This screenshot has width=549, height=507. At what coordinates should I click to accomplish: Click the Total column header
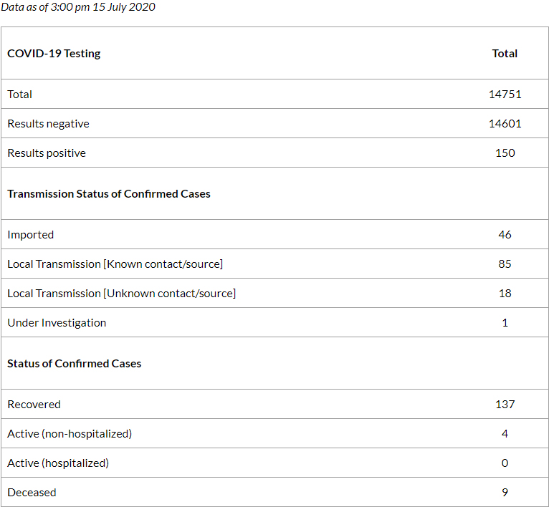point(505,54)
